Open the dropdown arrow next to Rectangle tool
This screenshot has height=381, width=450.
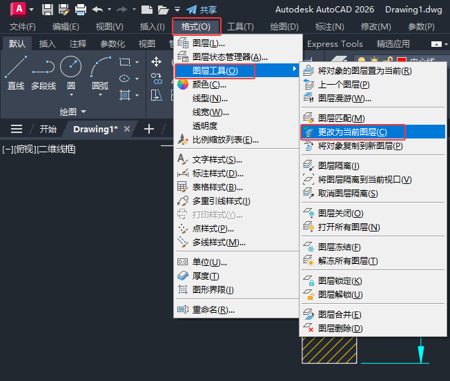[137, 62]
